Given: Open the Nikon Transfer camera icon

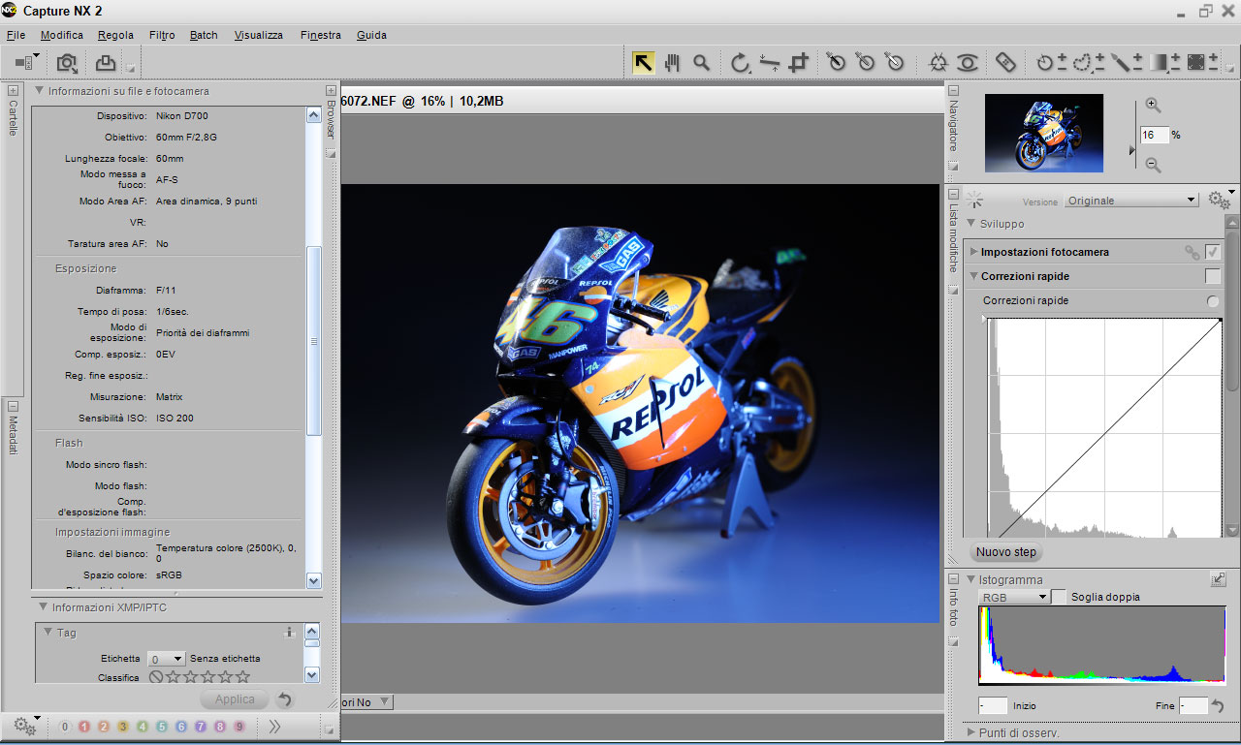Looking at the screenshot, I should pyautogui.click(x=67, y=63).
